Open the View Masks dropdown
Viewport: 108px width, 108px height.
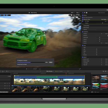pos(104,19)
